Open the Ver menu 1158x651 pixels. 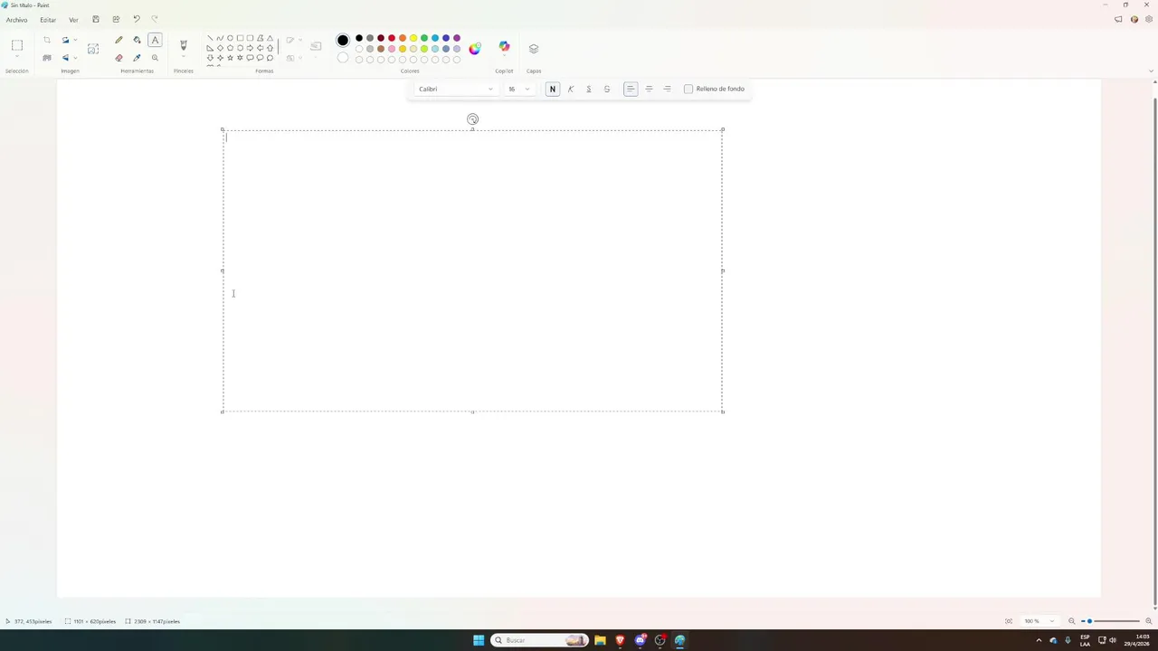73,19
